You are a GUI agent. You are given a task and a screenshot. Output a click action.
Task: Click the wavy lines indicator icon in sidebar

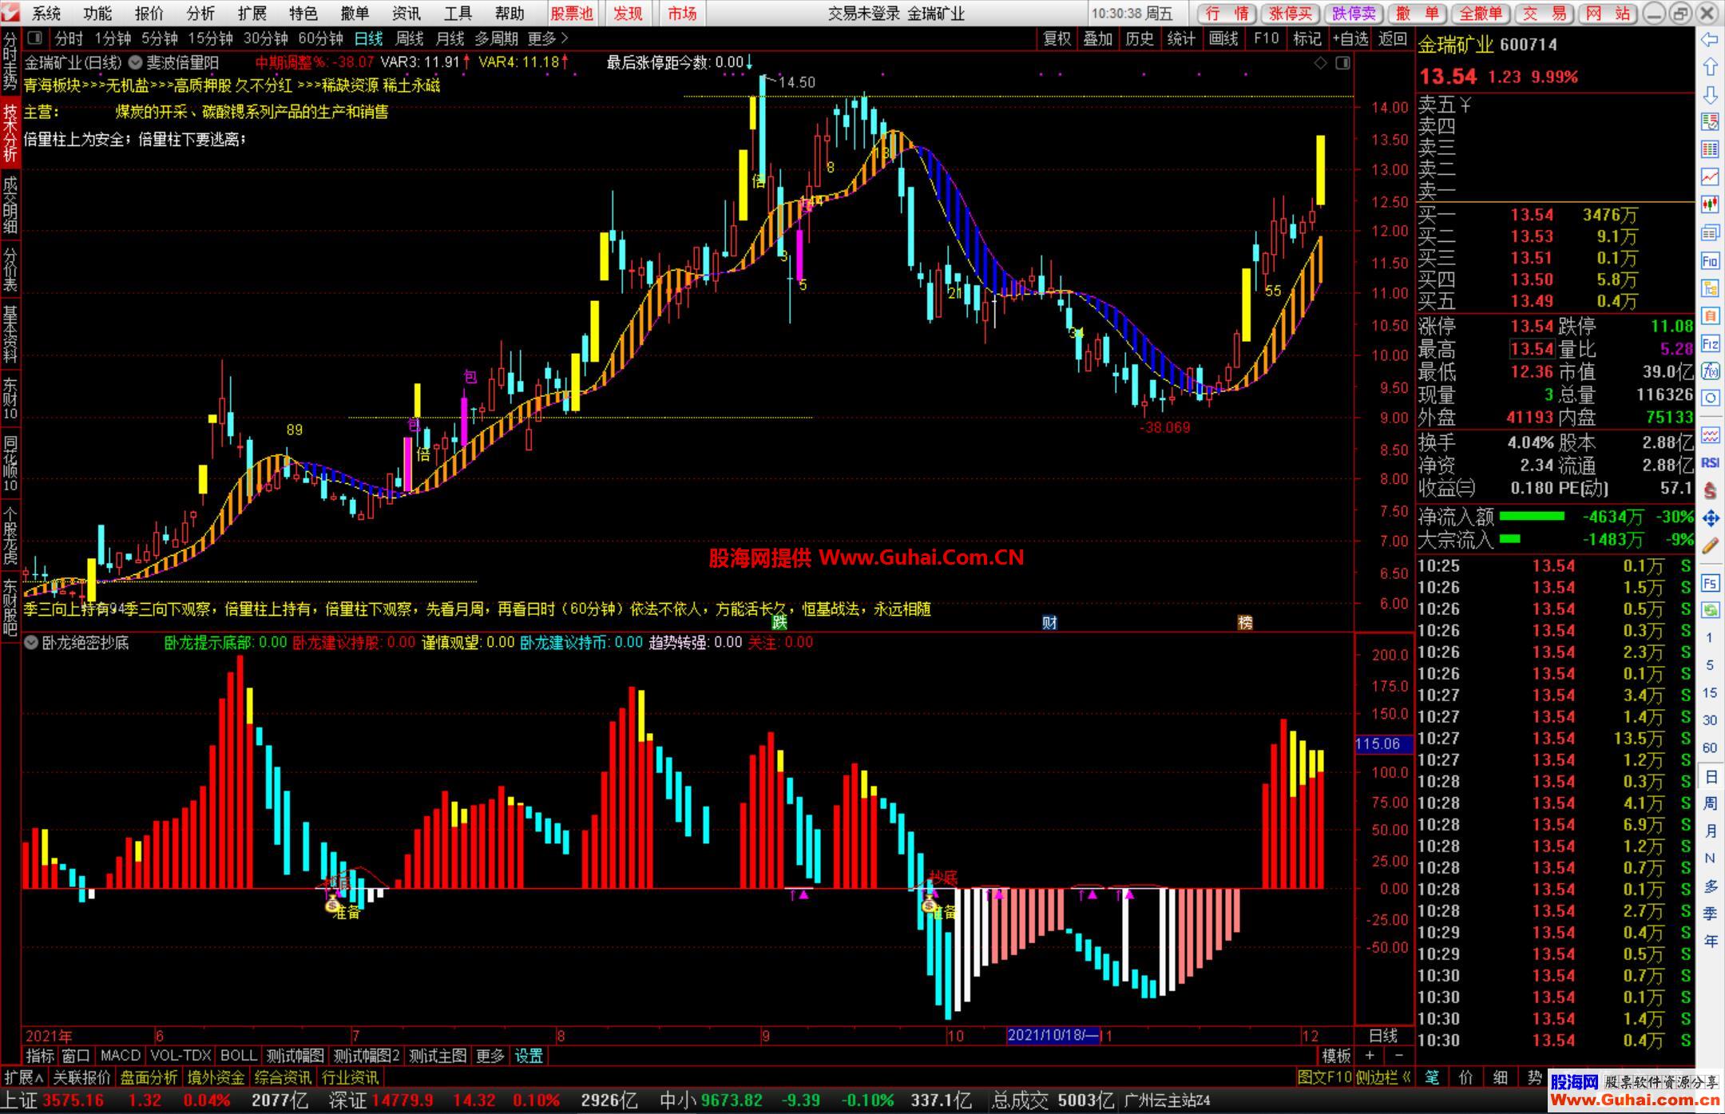pyautogui.click(x=1710, y=435)
